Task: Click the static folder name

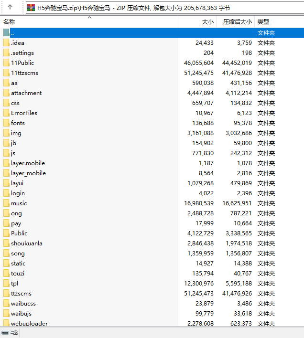Action: coord(18,263)
